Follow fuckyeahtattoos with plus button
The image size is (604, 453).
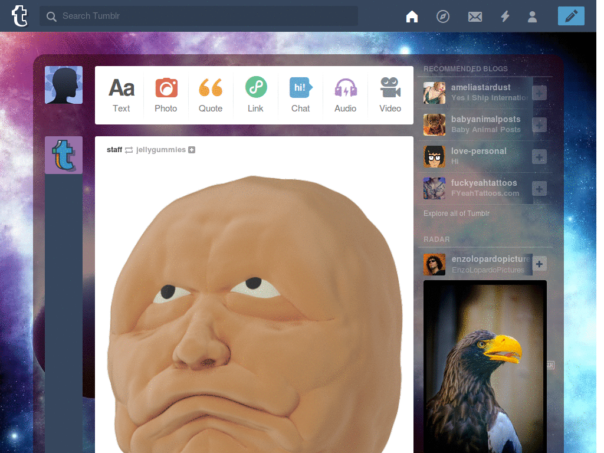tap(539, 189)
